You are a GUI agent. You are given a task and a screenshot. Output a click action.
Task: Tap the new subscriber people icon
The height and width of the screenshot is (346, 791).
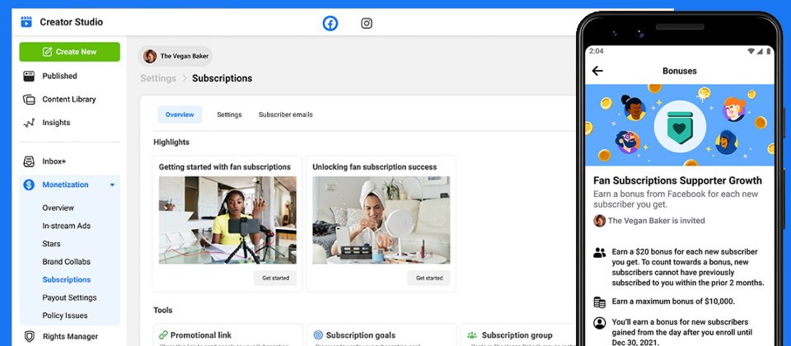coord(599,252)
